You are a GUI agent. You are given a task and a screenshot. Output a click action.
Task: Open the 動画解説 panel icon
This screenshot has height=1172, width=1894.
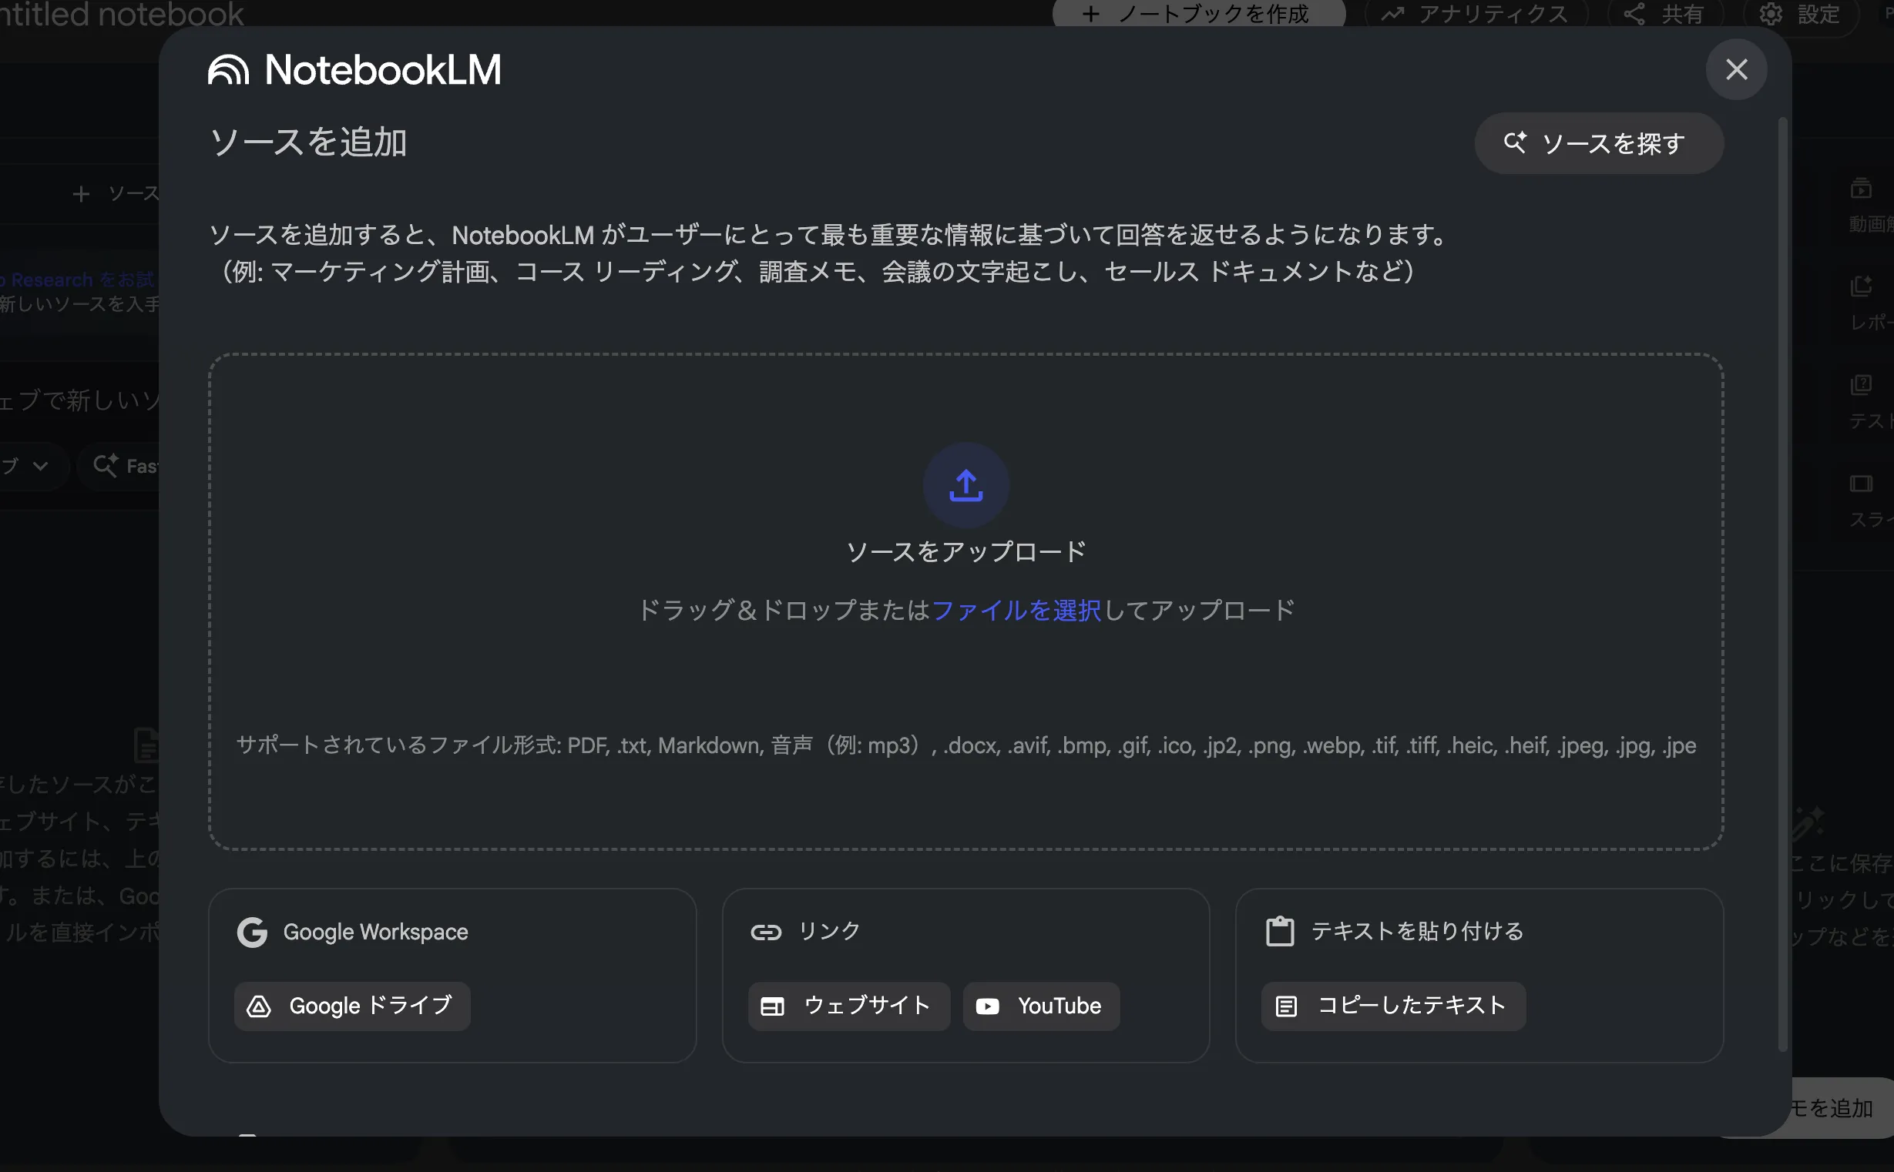pyautogui.click(x=1864, y=189)
